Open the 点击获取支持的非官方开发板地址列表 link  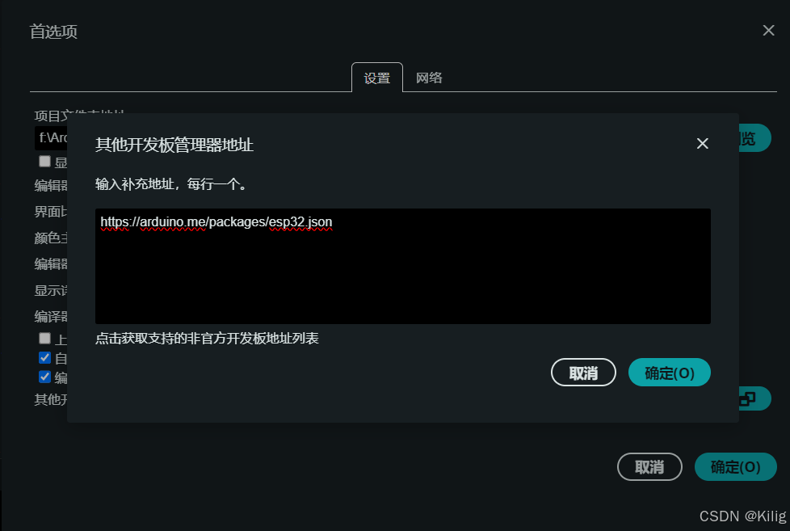coord(207,339)
